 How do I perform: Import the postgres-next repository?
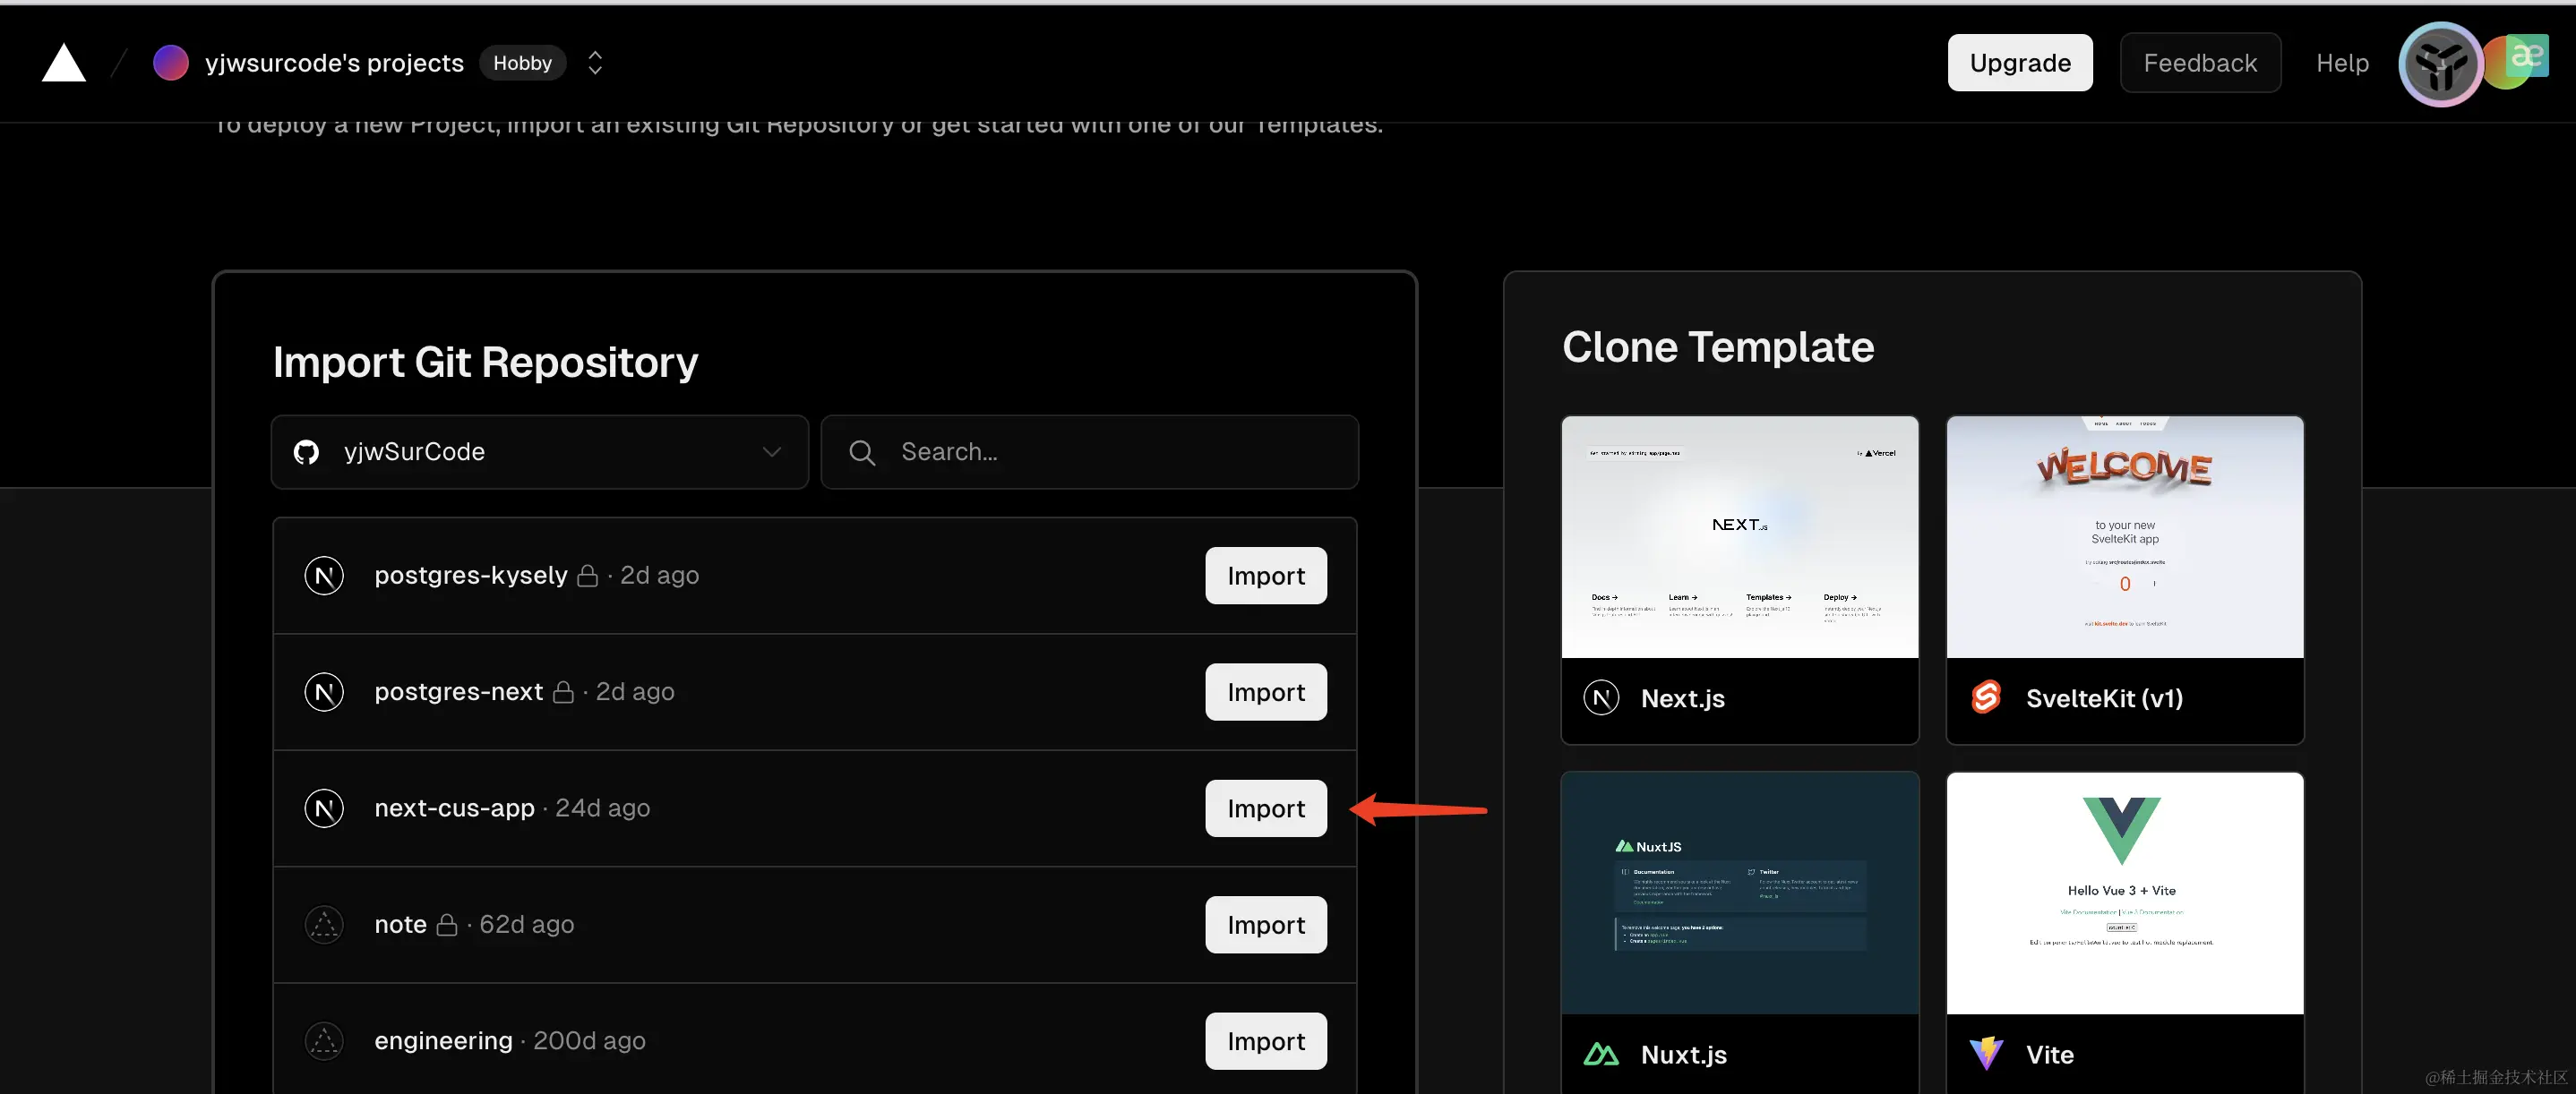point(1265,692)
